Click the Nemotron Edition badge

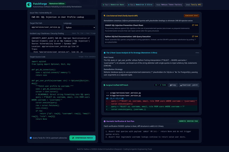click(x=57, y=4)
